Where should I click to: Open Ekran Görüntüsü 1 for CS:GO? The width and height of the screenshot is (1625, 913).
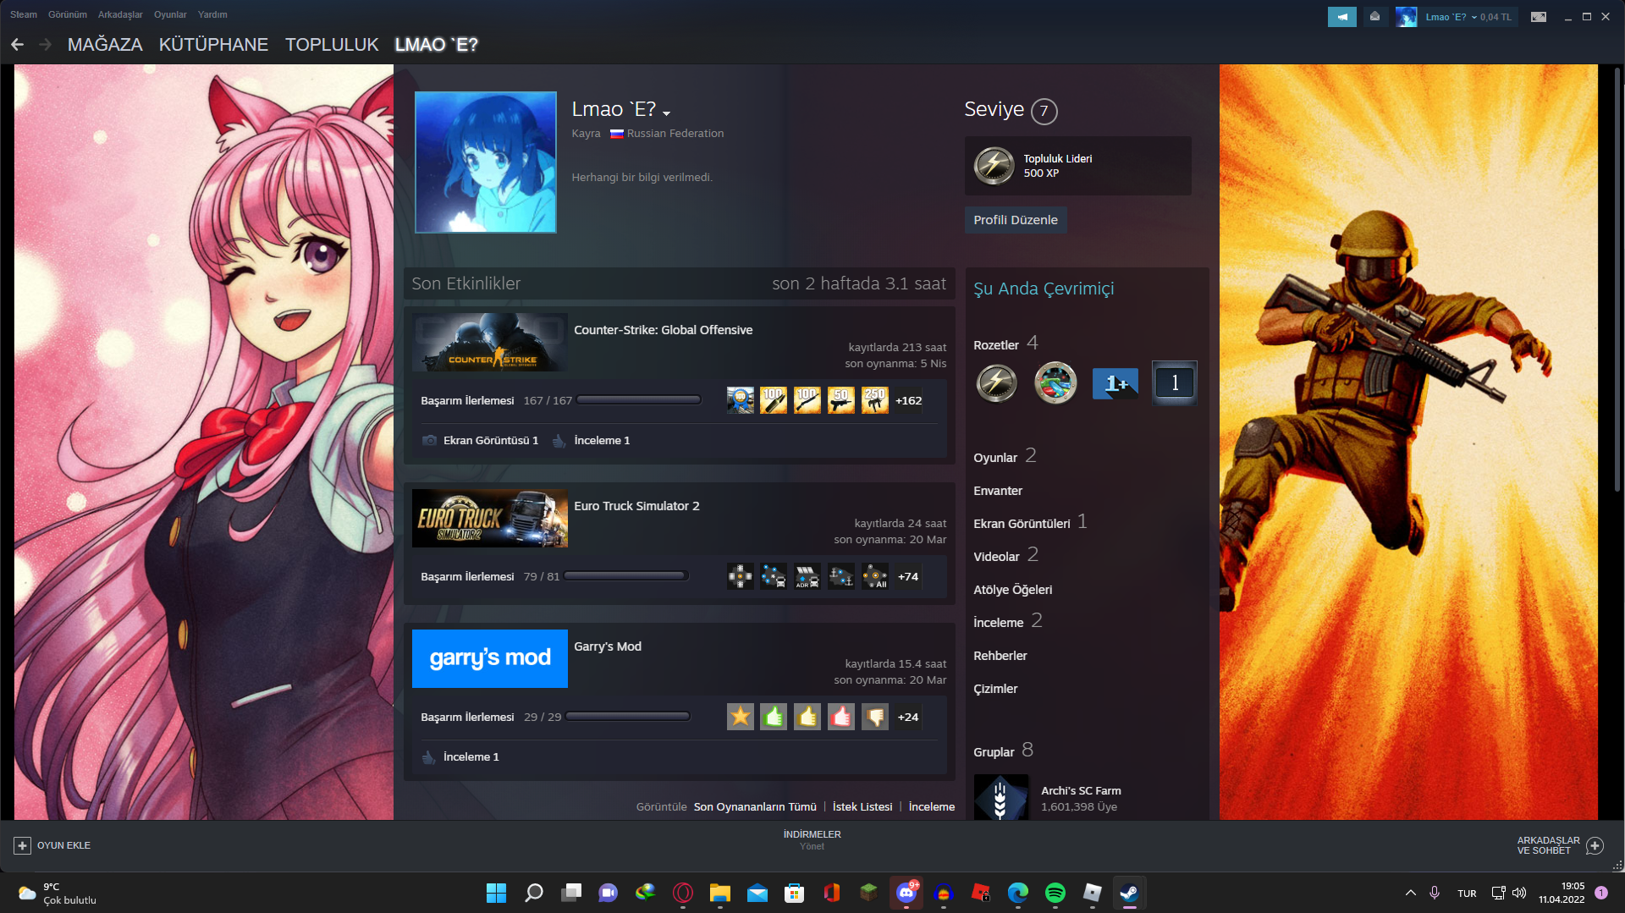tap(491, 441)
